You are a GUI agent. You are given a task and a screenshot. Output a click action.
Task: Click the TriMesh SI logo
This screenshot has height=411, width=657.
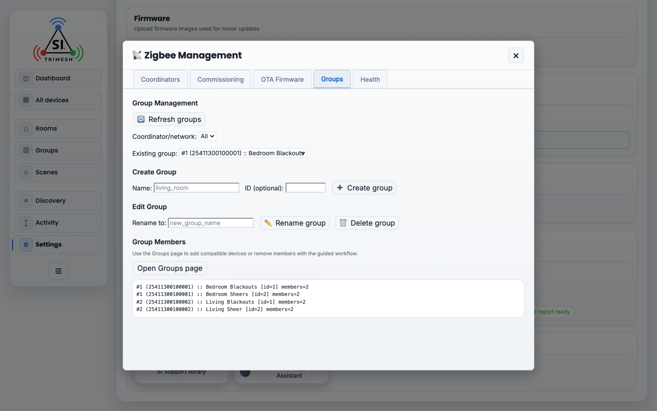point(59,40)
